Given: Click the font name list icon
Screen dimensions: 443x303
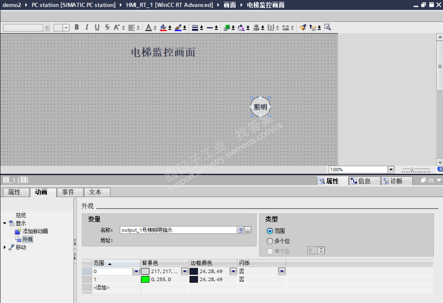Looking at the screenshot, I should coord(47,28).
